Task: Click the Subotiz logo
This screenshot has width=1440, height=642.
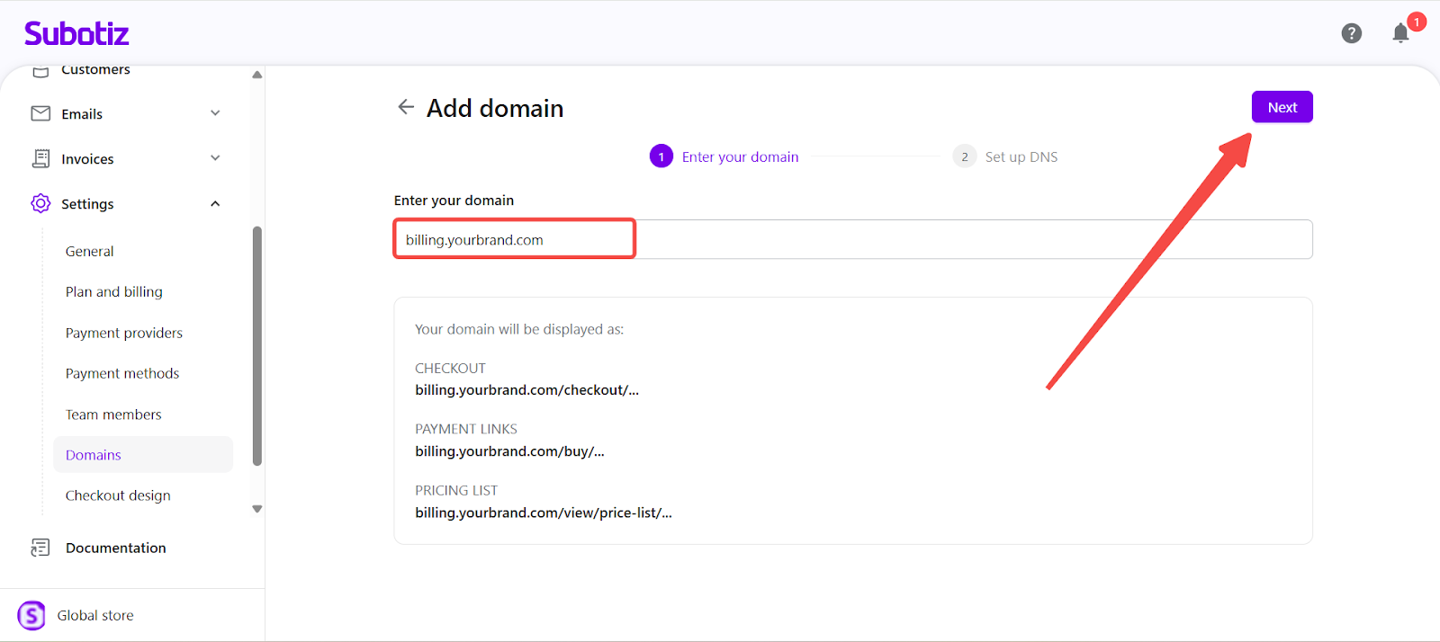Action: pos(76,34)
